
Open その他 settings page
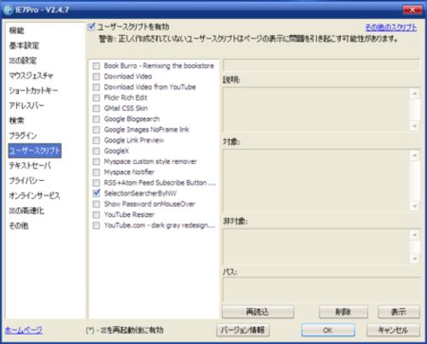(x=19, y=226)
